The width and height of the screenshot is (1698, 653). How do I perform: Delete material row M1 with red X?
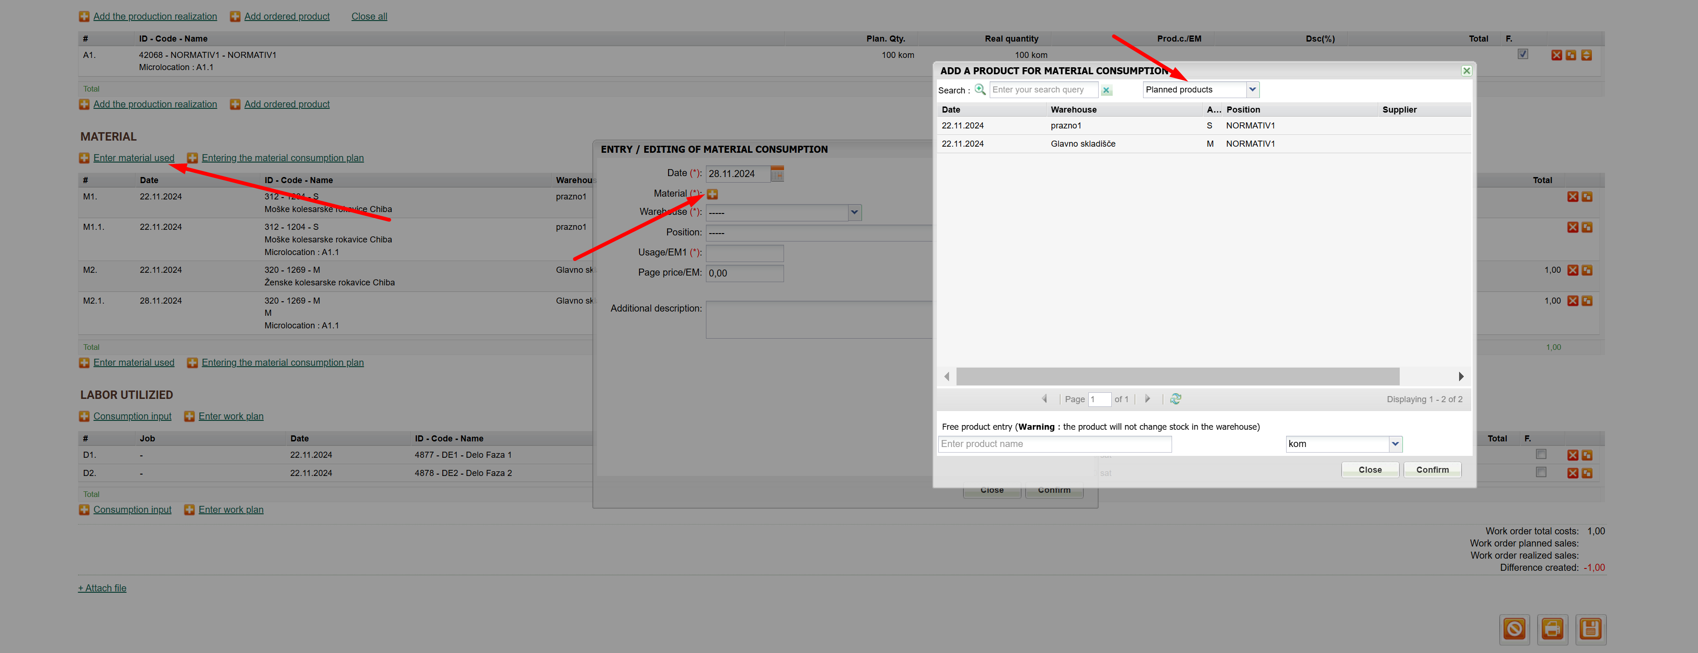click(1573, 197)
